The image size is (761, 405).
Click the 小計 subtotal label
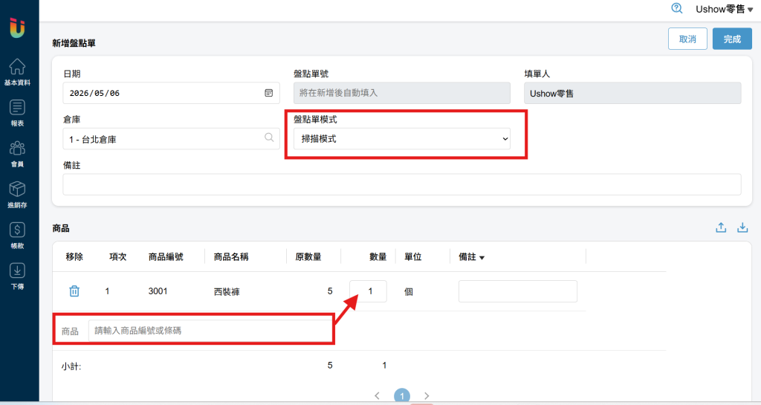pos(71,366)
